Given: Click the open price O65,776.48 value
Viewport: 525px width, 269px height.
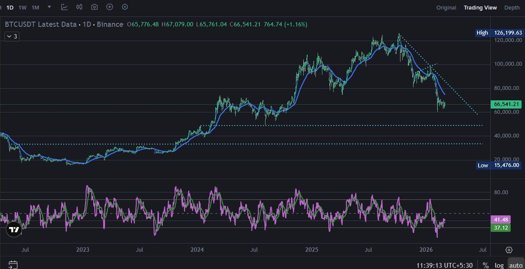Looking at the screenshot, I should tap(143, 24).
